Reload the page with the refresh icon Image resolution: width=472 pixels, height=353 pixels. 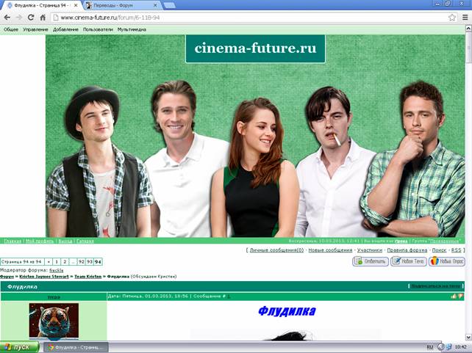[31, 18]
